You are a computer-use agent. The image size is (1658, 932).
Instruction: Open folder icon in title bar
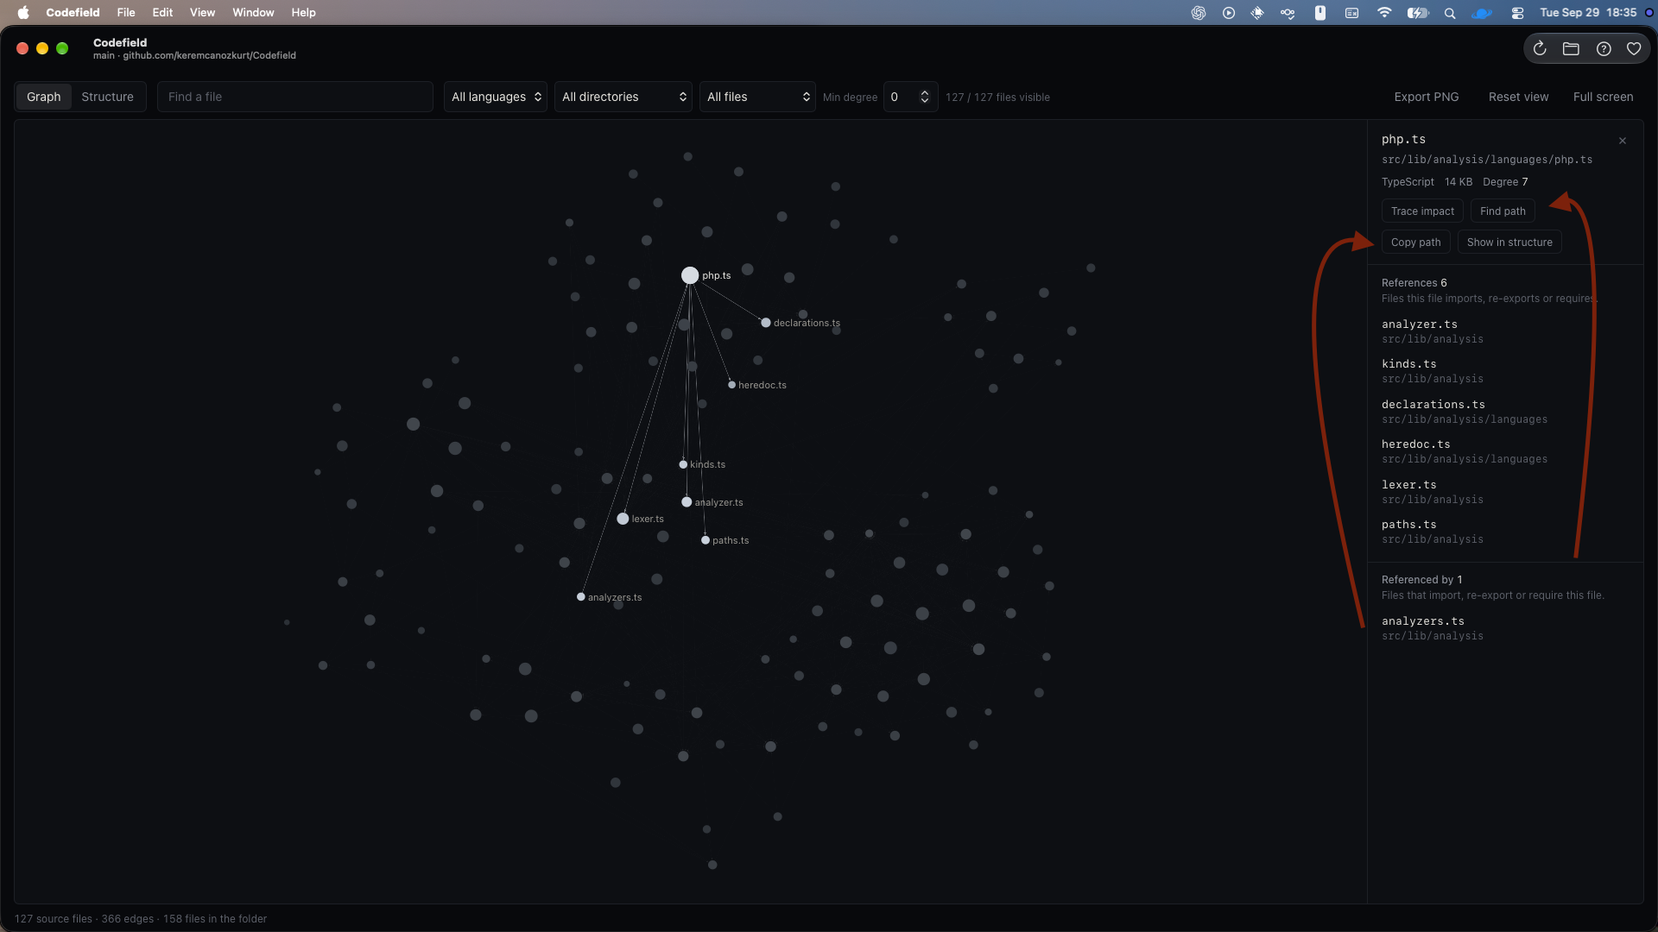(1571, 49)
